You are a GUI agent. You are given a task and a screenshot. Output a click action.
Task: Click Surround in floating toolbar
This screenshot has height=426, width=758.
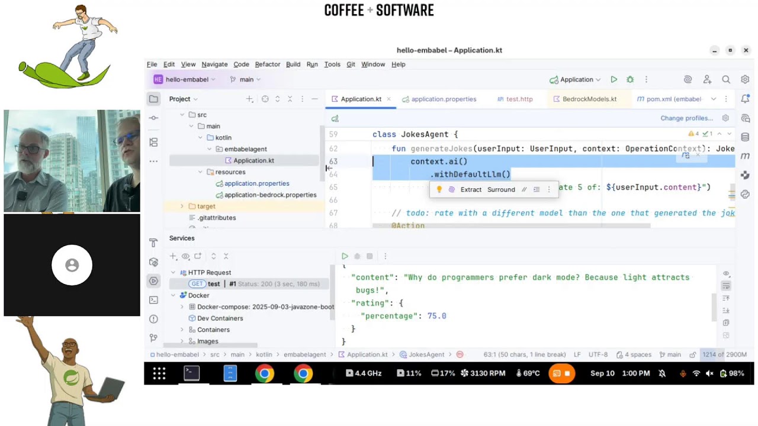pos(501,189)
